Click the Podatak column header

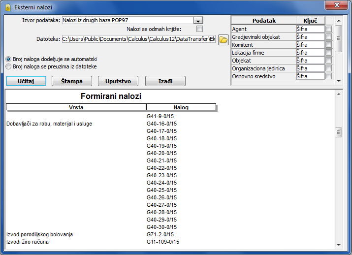click(263, 21)
